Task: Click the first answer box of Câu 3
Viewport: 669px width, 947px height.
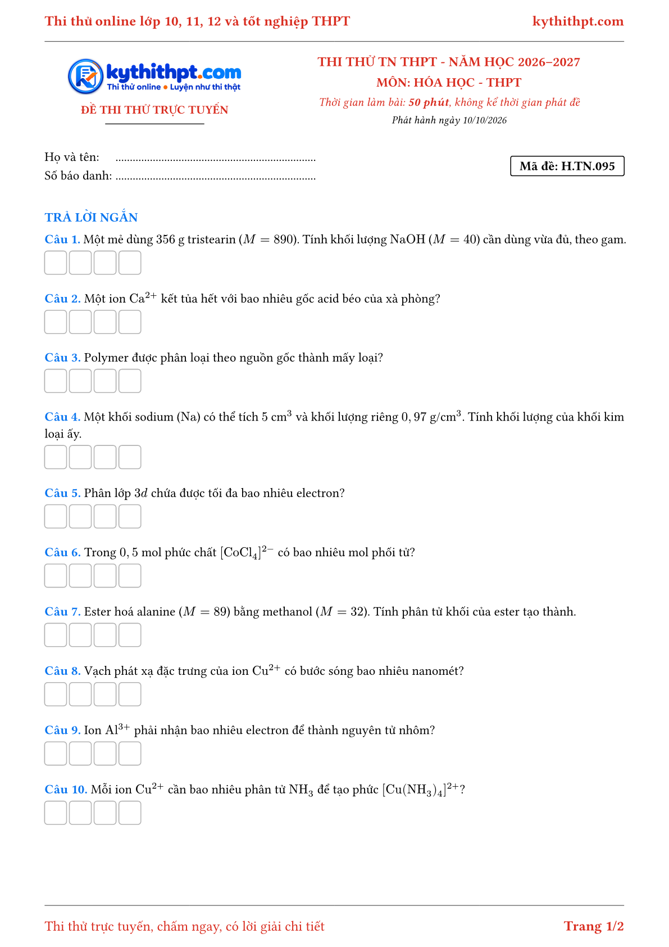Action: [x=56, y=381]
